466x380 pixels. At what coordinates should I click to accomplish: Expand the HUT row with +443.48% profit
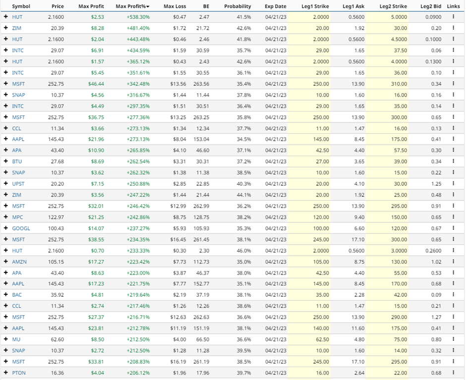pyautogui.click(x=5, y=39)
